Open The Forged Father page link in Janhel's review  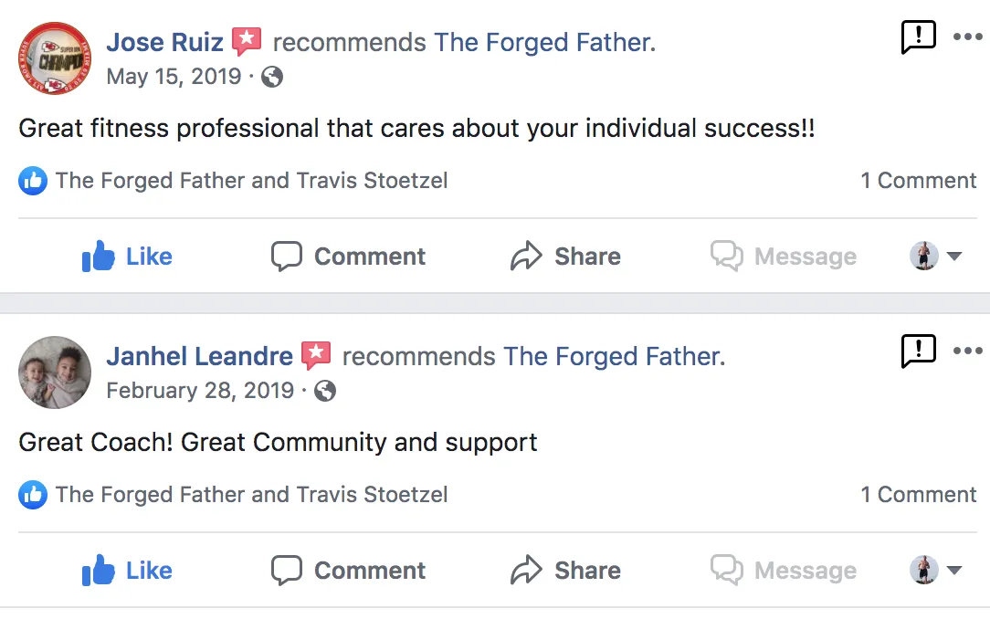point(614,356)
